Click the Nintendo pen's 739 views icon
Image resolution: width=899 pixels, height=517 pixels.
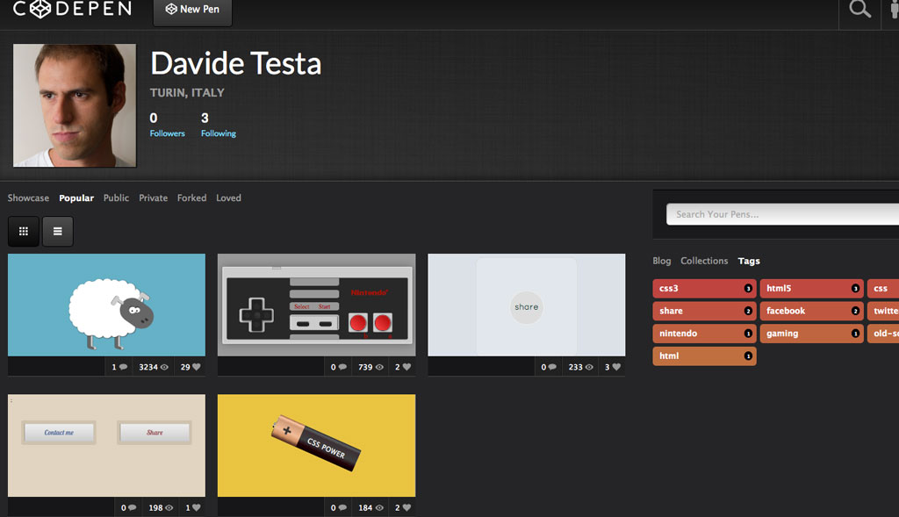click(379, 367)
